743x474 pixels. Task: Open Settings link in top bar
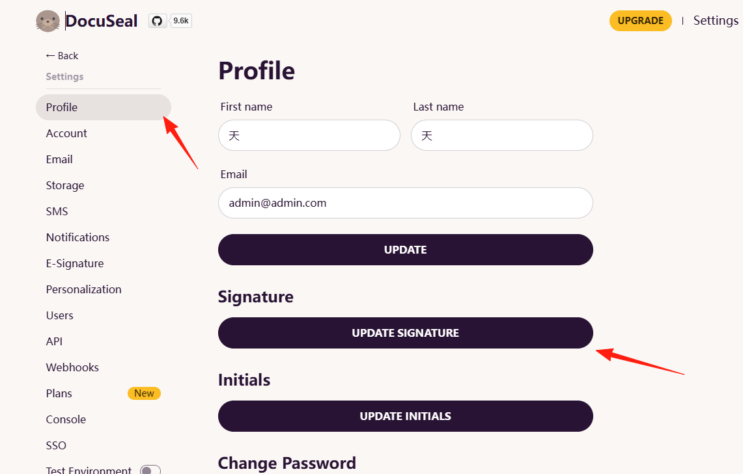coord(716,20)
